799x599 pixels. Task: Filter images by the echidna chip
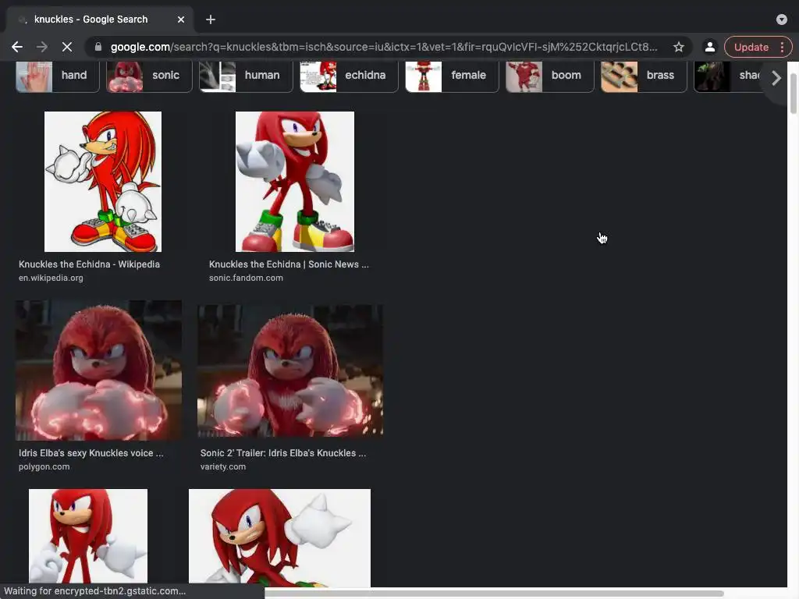349,76
